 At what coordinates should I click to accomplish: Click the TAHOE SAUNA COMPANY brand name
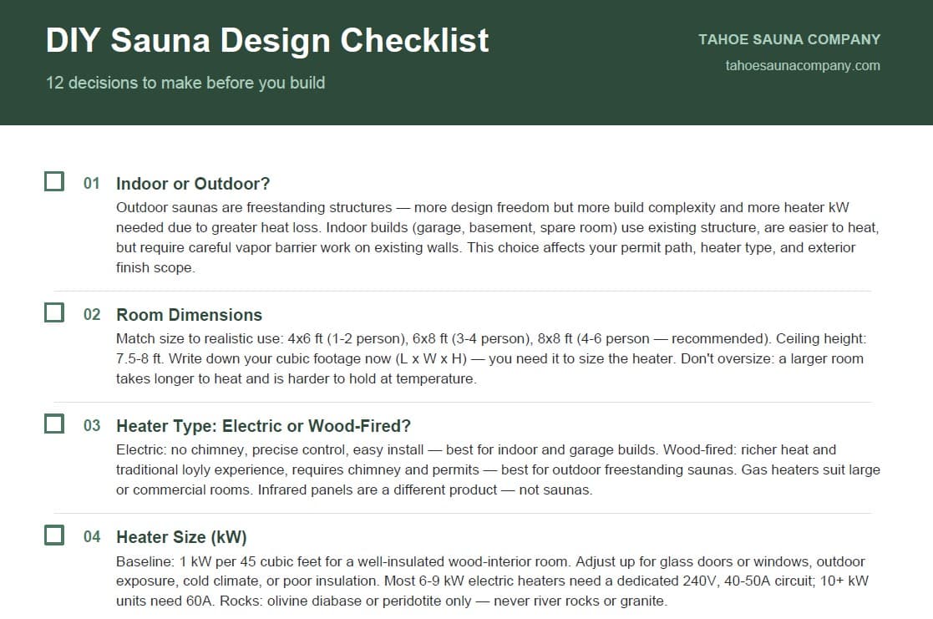(789, 39)
